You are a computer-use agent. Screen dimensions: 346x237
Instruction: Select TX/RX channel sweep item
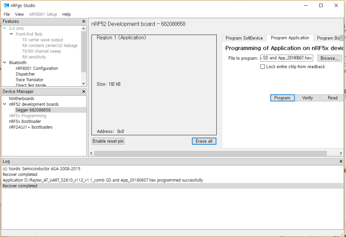(42, 51)
